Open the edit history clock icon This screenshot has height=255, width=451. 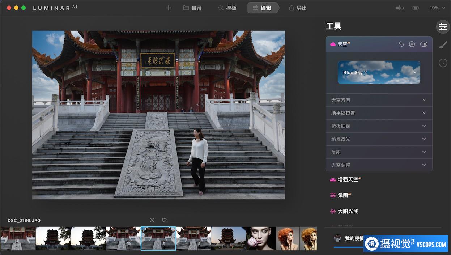pyautogui.click(x=443, y=63)
